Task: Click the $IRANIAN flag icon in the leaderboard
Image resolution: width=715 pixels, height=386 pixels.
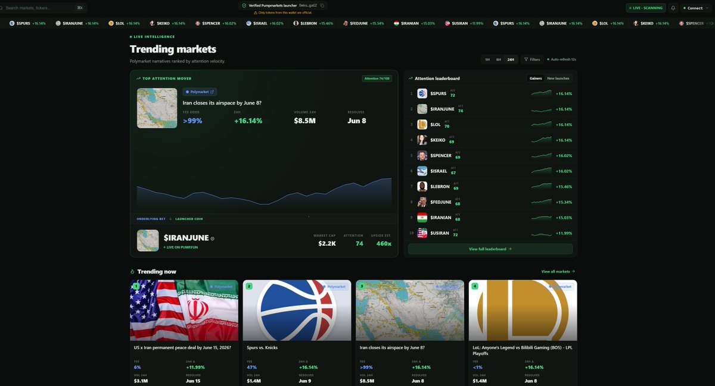Action: point(422,218)
